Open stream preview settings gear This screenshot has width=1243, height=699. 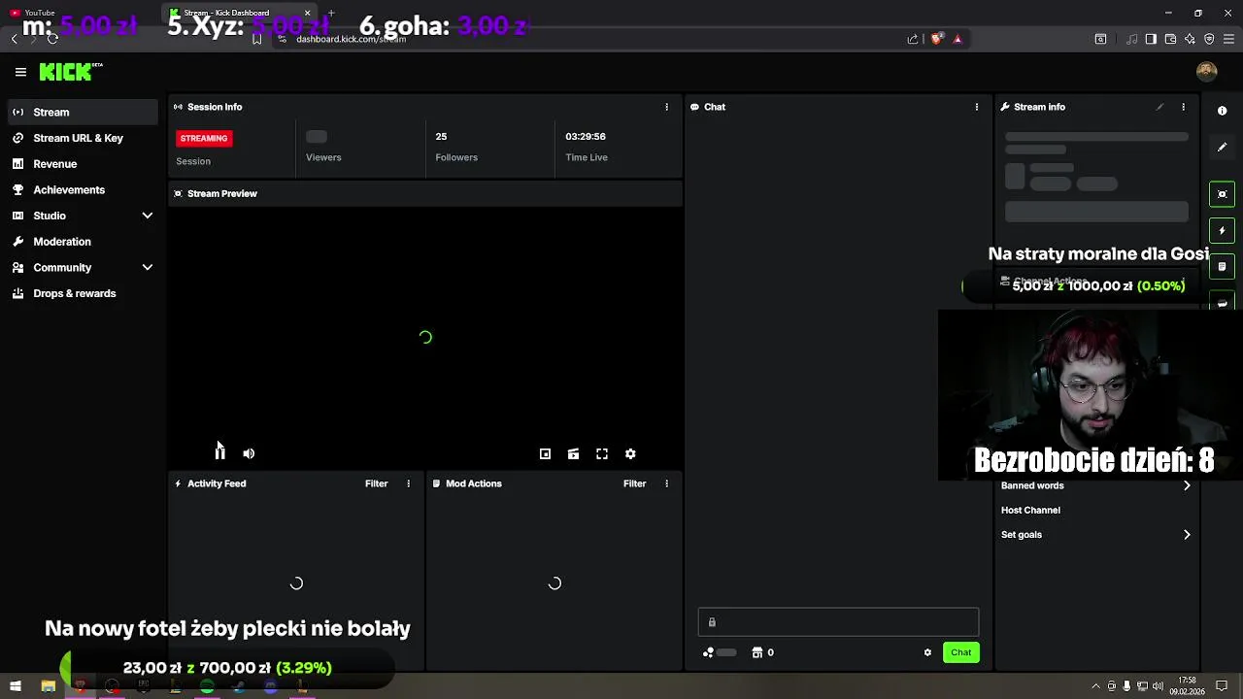[x=630, y=453]
